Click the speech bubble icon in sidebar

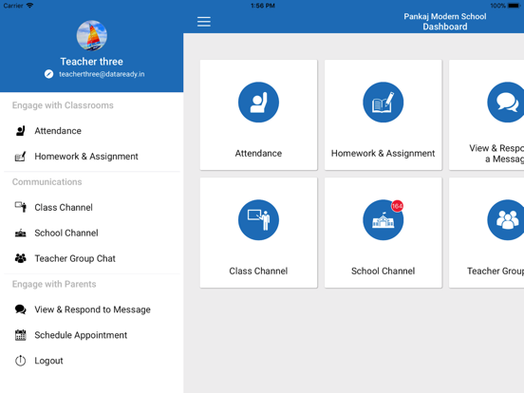point(20,309)
